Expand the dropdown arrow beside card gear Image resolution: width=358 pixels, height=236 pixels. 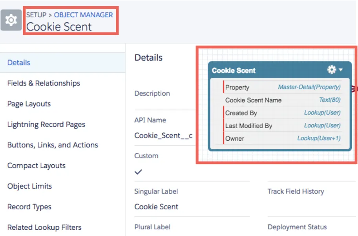tap(341, 69)
